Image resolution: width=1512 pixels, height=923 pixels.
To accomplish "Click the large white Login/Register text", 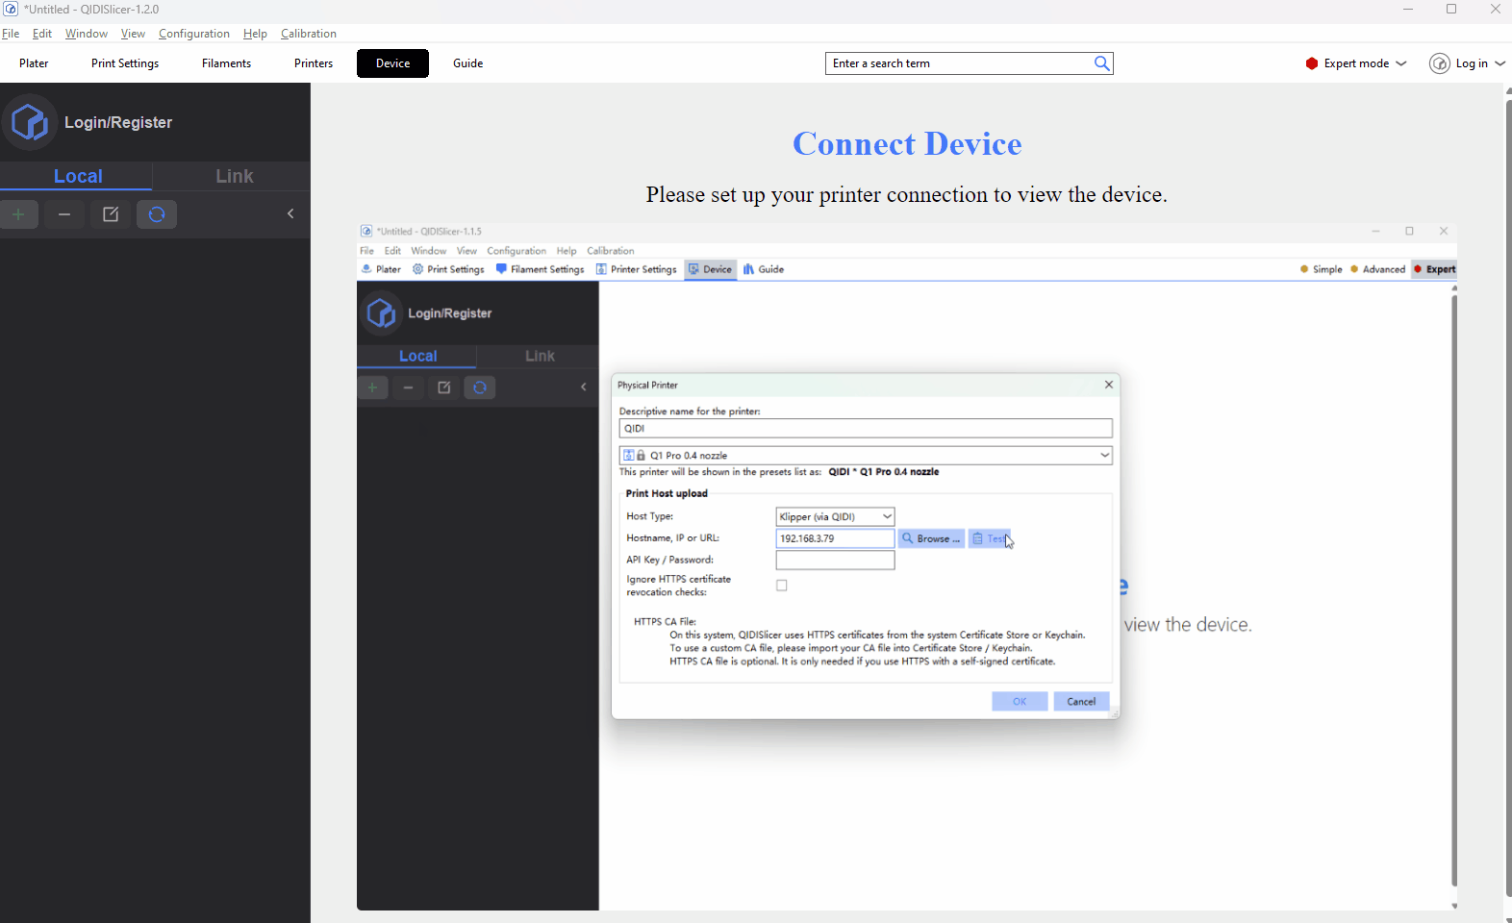I will click(x=118, y=123).
